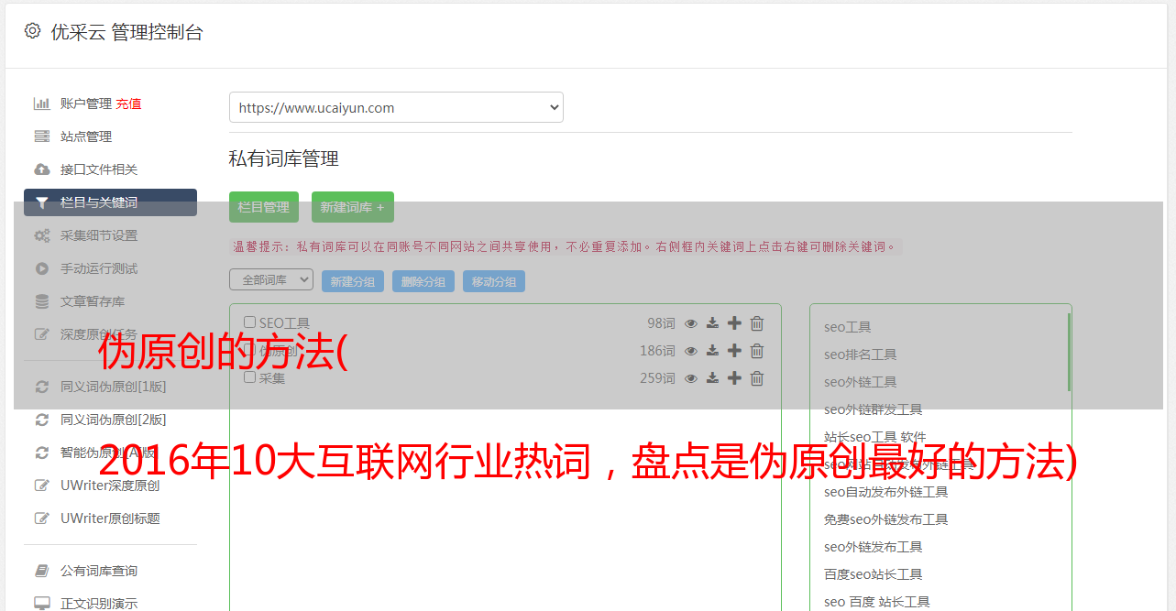Tick the SEO工具 checkbox
This screenshot has height=611, width=1176.
(250, 322)
